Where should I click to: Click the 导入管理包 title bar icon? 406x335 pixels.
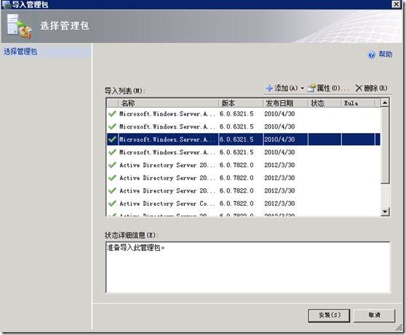click(6, 4)
